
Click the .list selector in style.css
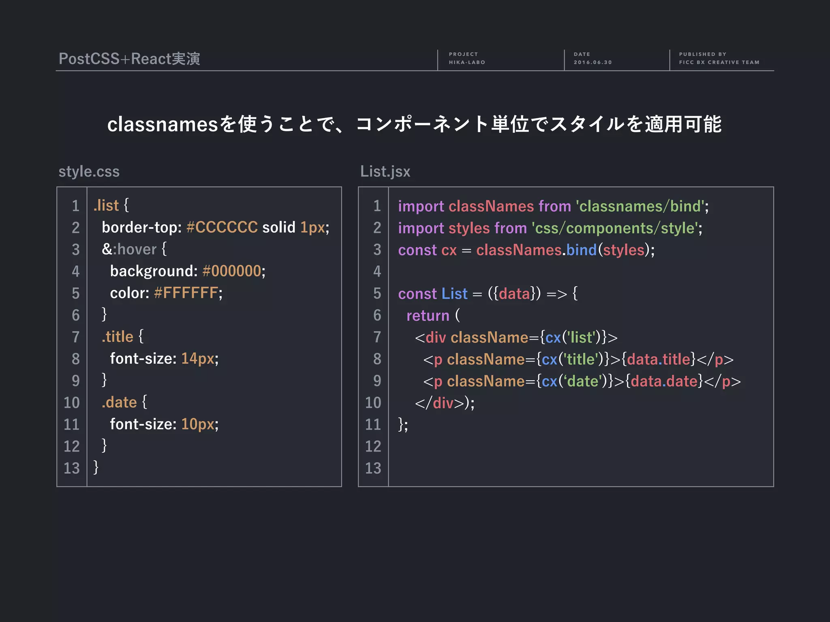106,206
